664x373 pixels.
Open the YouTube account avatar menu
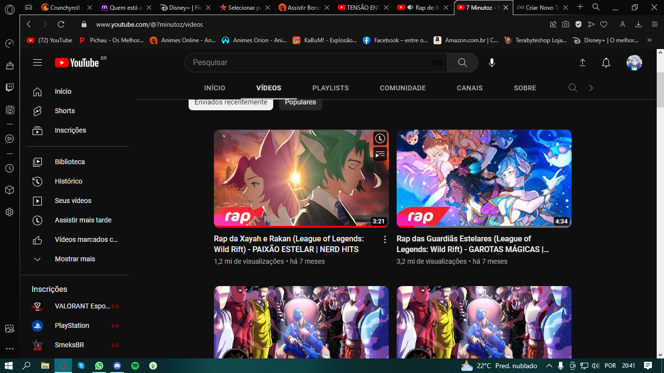click(634, 63)
